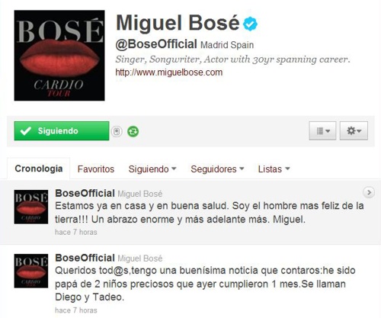Image resolution: width=381 pixels, height=318 pixels.
Task: Toggle the green Siguiendo follow button
Action: (x=62, y=131)
